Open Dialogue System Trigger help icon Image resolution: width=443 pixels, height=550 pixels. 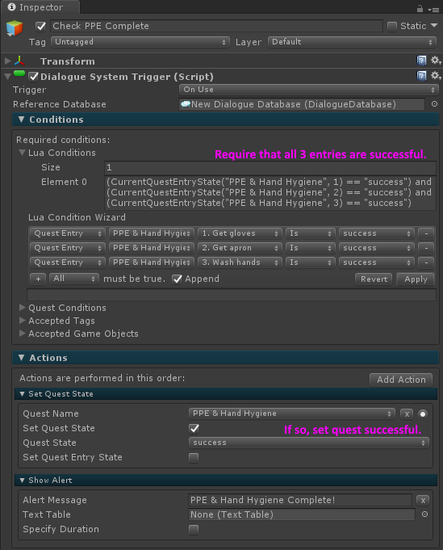(x=421, y=76)
